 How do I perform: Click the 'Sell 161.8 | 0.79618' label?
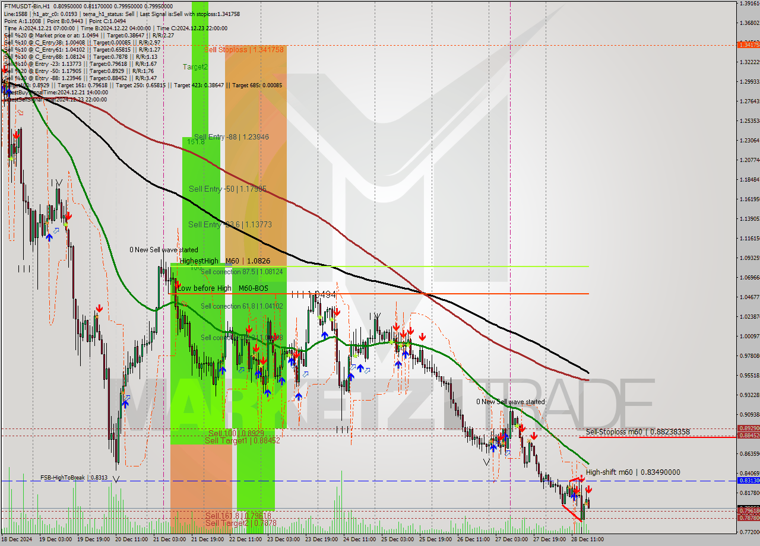239,516
